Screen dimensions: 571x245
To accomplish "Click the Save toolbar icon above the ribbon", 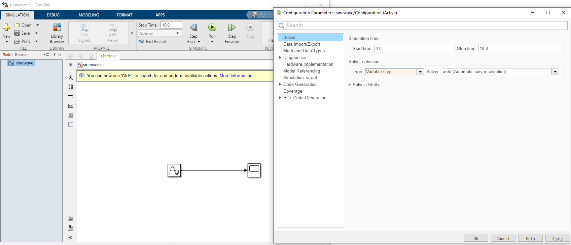I will (x=254, y=15).
